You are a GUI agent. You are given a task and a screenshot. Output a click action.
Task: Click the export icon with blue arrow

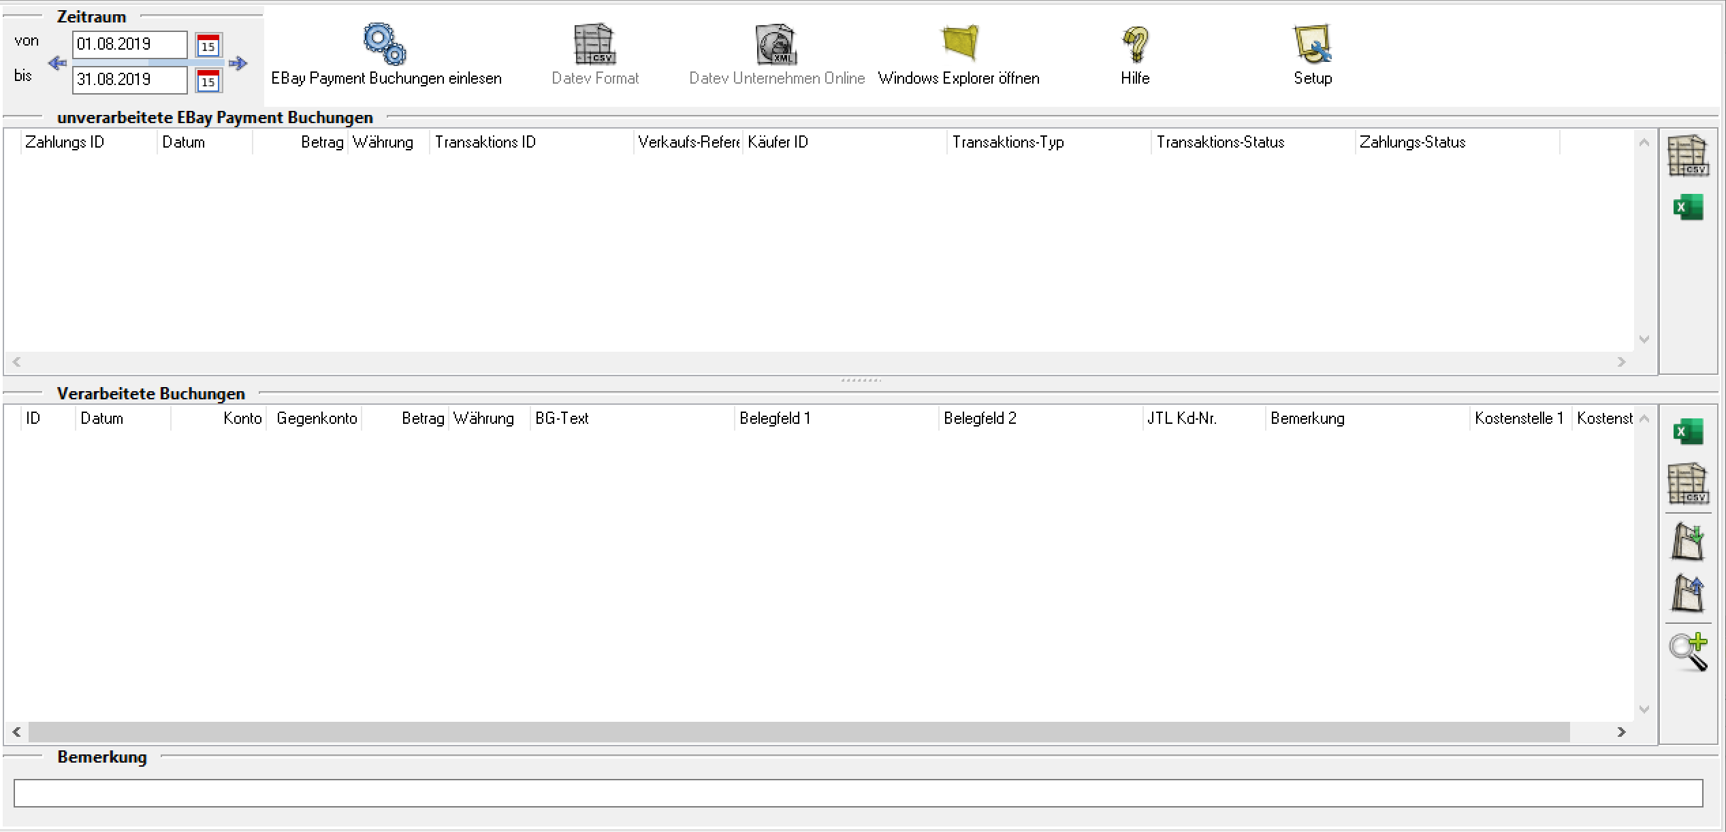coord(1688,593)
